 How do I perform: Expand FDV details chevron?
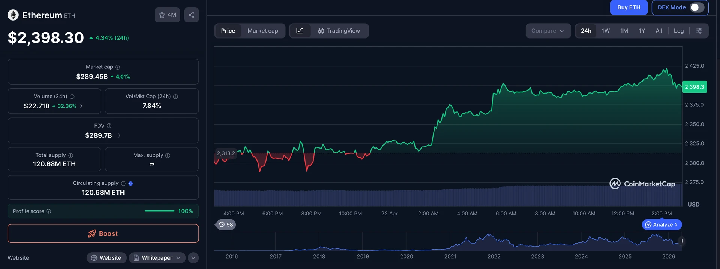(119, 135)
